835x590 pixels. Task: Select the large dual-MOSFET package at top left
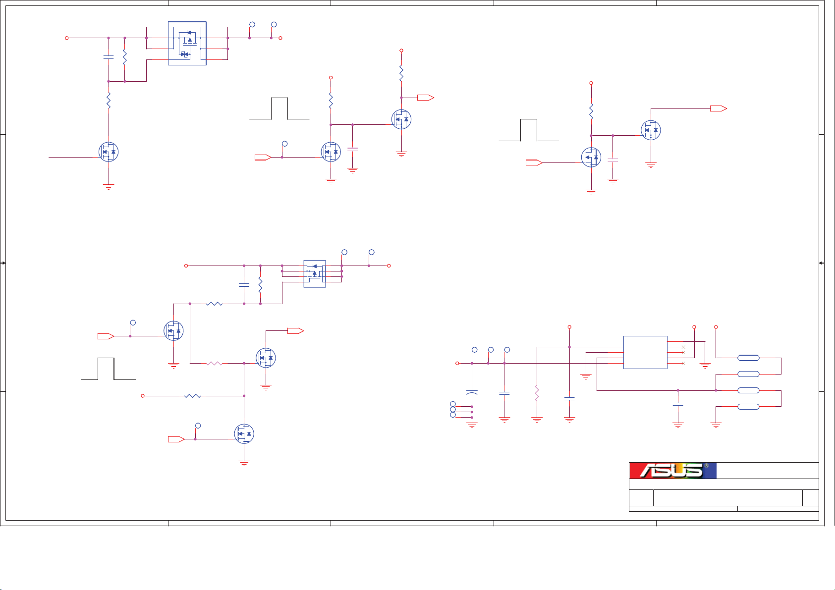tap(187, 43)
